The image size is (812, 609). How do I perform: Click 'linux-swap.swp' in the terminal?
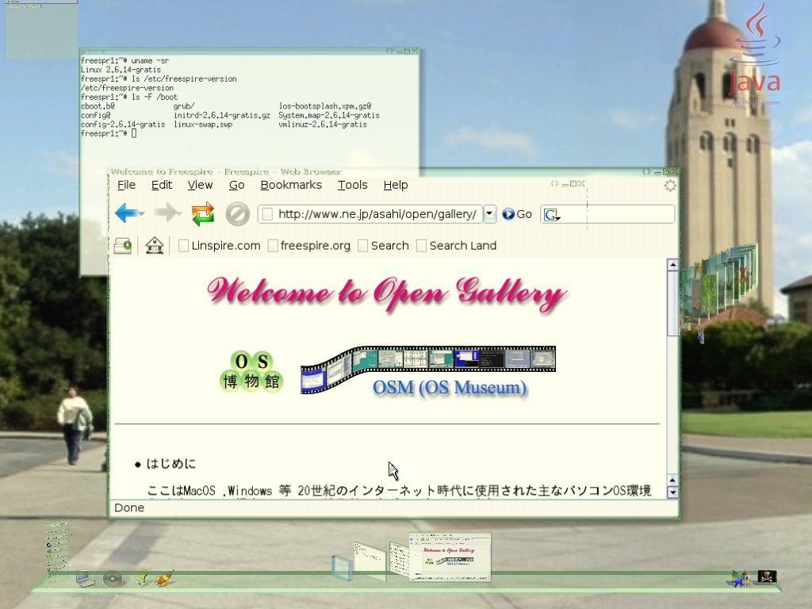coord(203,124)
